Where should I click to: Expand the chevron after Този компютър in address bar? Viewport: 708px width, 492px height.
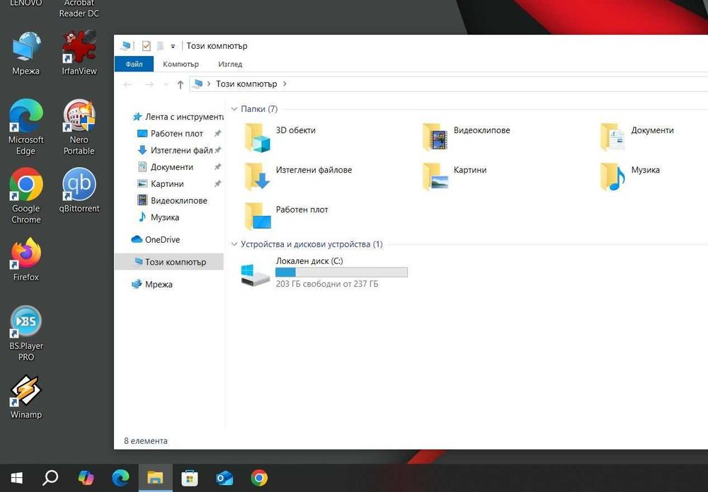tap(285, 84)
